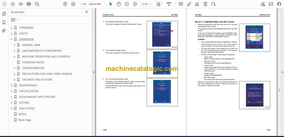Click Bucket Exchange screen image
284x137 pixels.
click(162, 63)
